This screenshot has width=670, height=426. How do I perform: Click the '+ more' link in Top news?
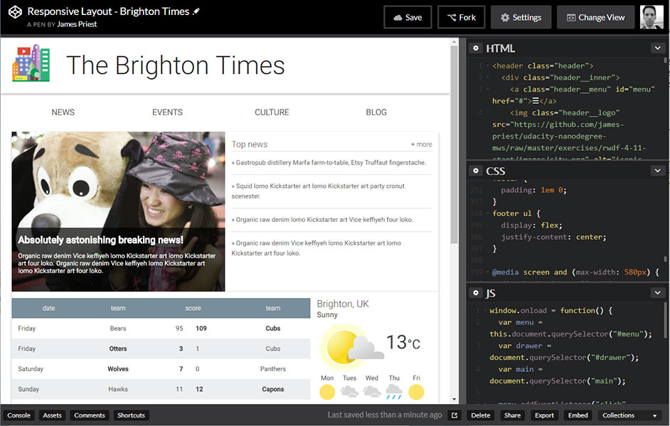[x=421, y=143]
